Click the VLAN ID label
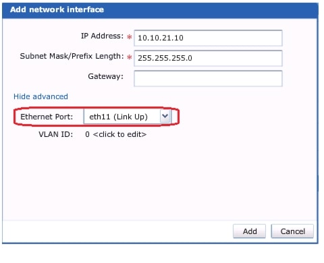The width and height of the screenshot is (324, 263). [55, 134]
